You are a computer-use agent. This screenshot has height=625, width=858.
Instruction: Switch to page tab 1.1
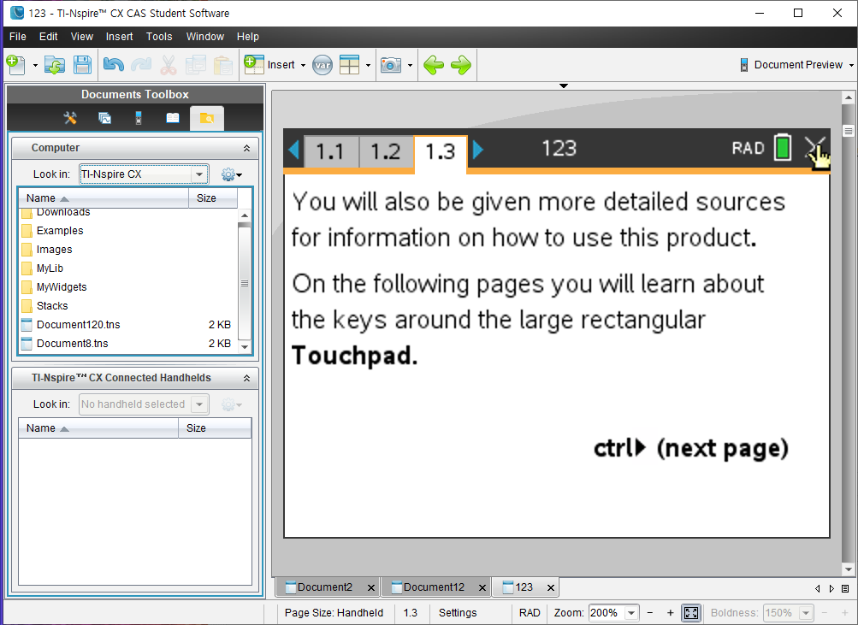pyautogui.click(x=330, y=151)
